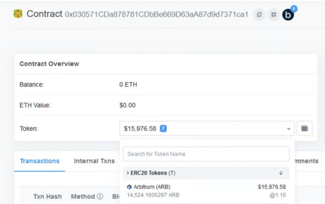Click the contract address text
Screen dimensions: 325x204
tap(156, 14)
